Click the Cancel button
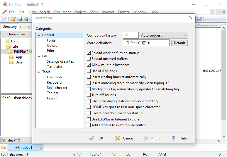The height and width of the screenshot is (157, 227). 124,138
